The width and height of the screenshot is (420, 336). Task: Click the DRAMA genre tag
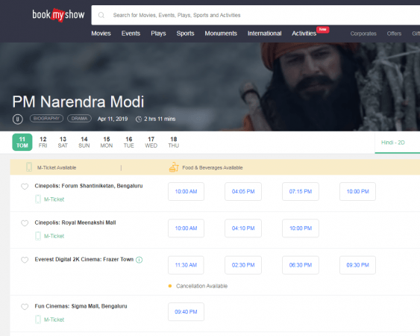[x=79, y=118]
